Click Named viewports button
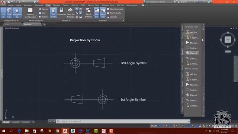Image resolution: width=238 pixels, height=134 pixels. tap(44, 9)
